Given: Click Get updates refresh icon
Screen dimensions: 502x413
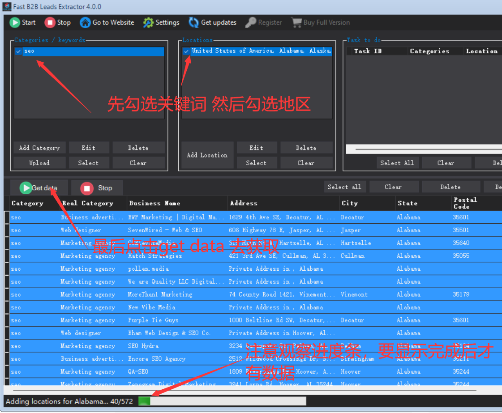Looking at the screenshot, I should tap(193, 22).
